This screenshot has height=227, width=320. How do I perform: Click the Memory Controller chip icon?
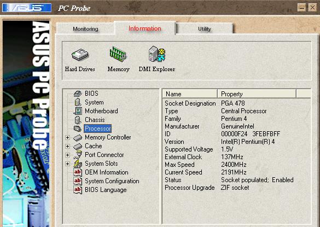coord(78,138)
